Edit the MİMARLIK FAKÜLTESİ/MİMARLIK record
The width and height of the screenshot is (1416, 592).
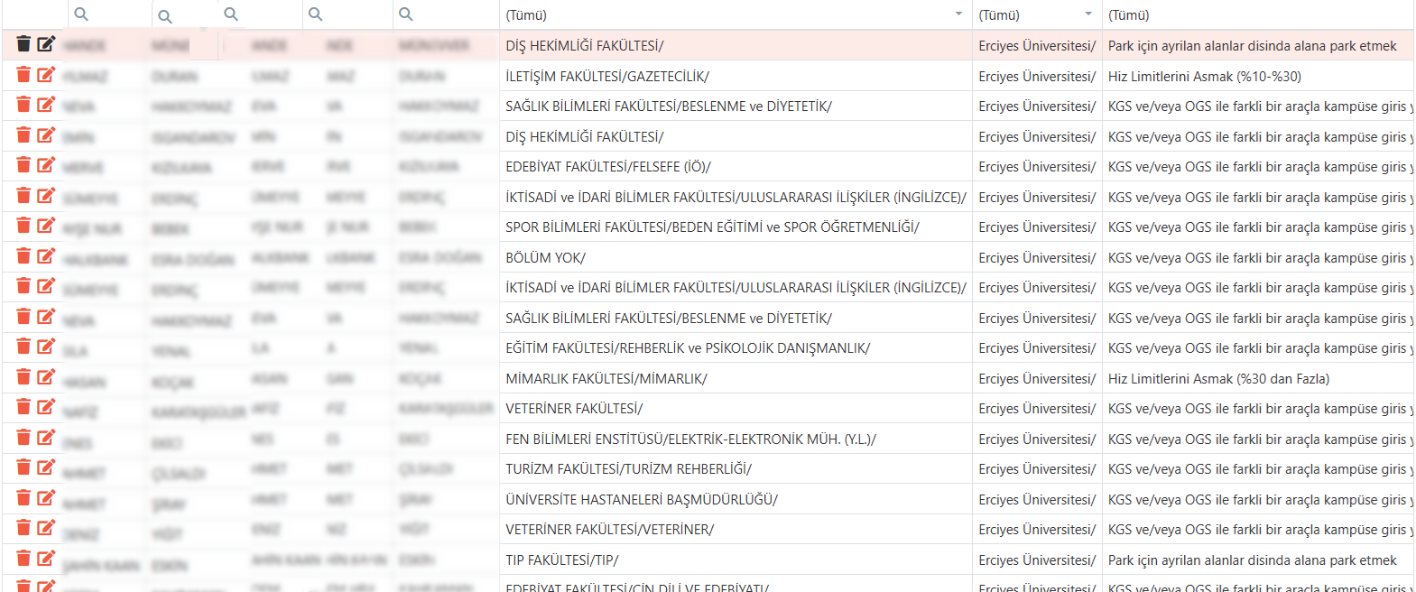[46, 377]
